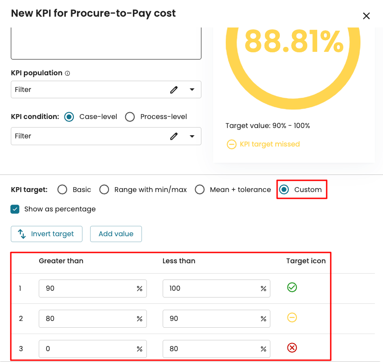
Task: Expand the KPI population filter dropdown
Action: point(192,90)
